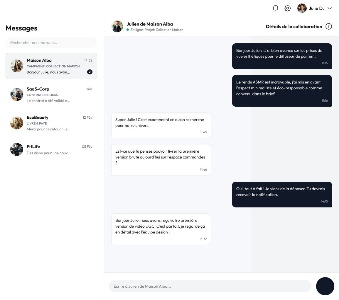The image size is (339, 300).
Task: Click the 14:15 timestamp in sent message
Action: pos(324,201)
